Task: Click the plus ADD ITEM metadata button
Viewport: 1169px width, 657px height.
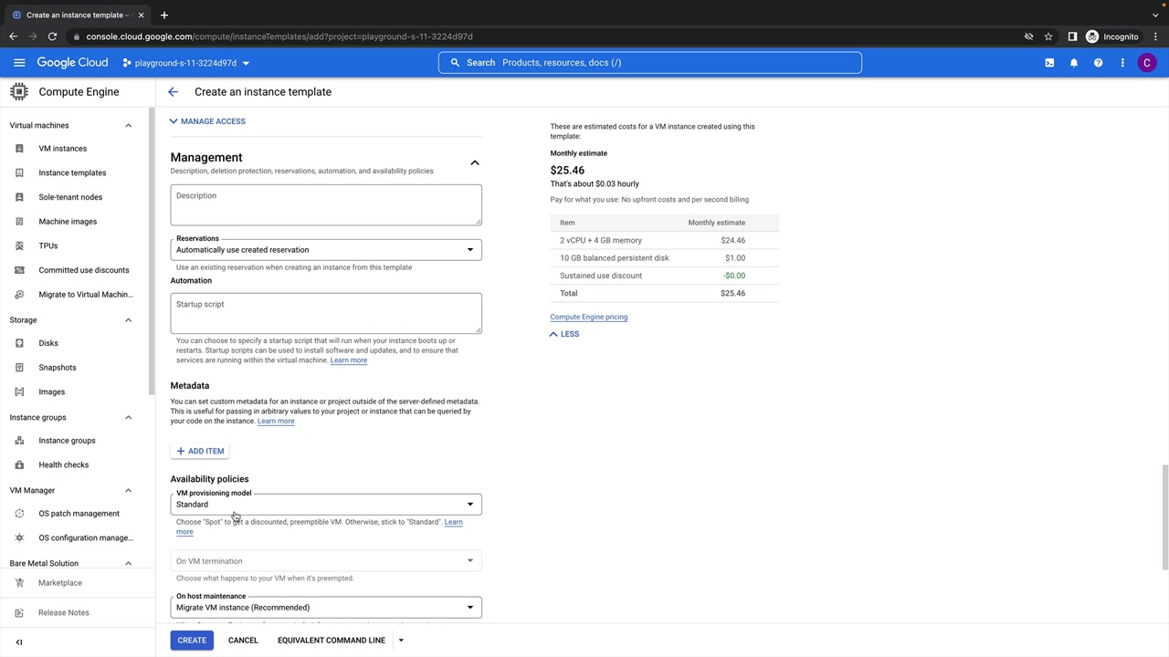Action: [x=200, y=451]
